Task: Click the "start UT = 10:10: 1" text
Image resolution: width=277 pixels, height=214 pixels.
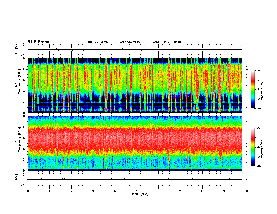Action: click(x=169, y=42)
